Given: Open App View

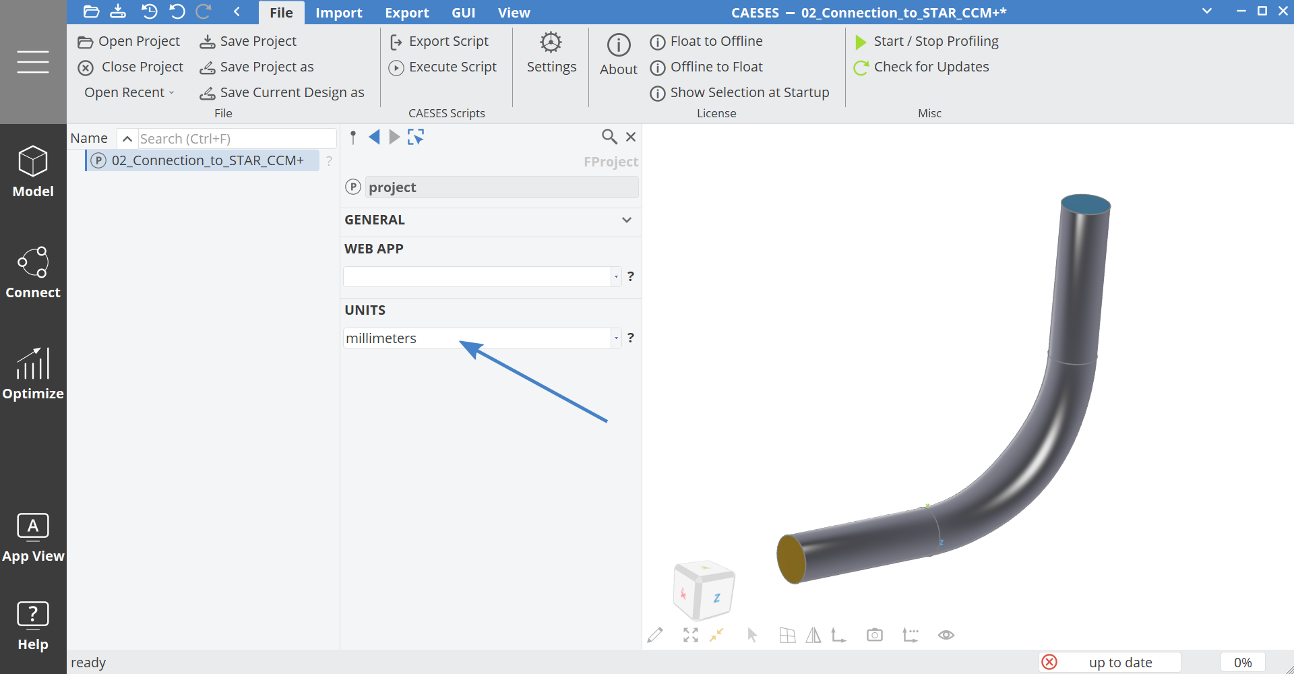Looking at the screenshot, I should click(33, 538).
